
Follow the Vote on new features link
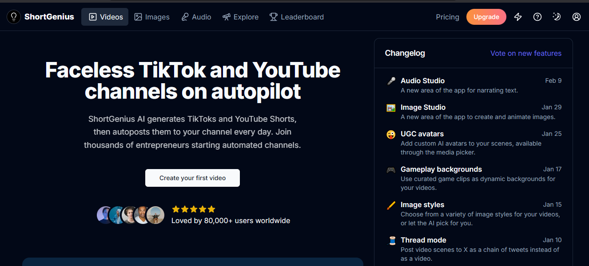click(525, 53)
